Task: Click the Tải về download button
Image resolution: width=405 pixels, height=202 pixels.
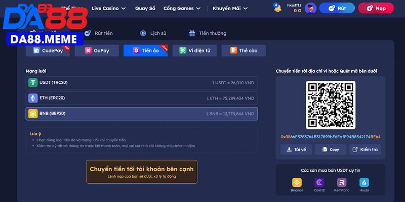Action: (296, 149)
